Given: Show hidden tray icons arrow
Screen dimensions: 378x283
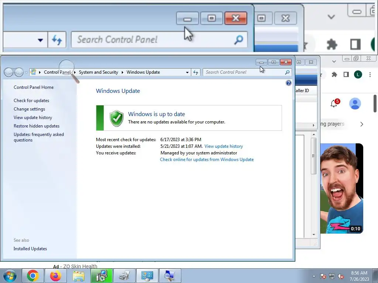Looking at the screenshot, I should (x=314, y=276).
